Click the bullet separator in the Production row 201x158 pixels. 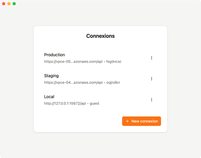pos(105,62)
